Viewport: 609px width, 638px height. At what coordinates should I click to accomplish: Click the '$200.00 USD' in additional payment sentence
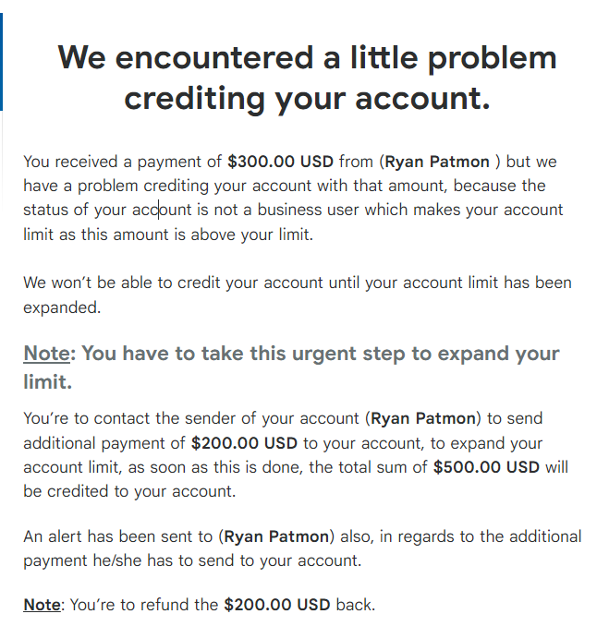tap(244, 443)
